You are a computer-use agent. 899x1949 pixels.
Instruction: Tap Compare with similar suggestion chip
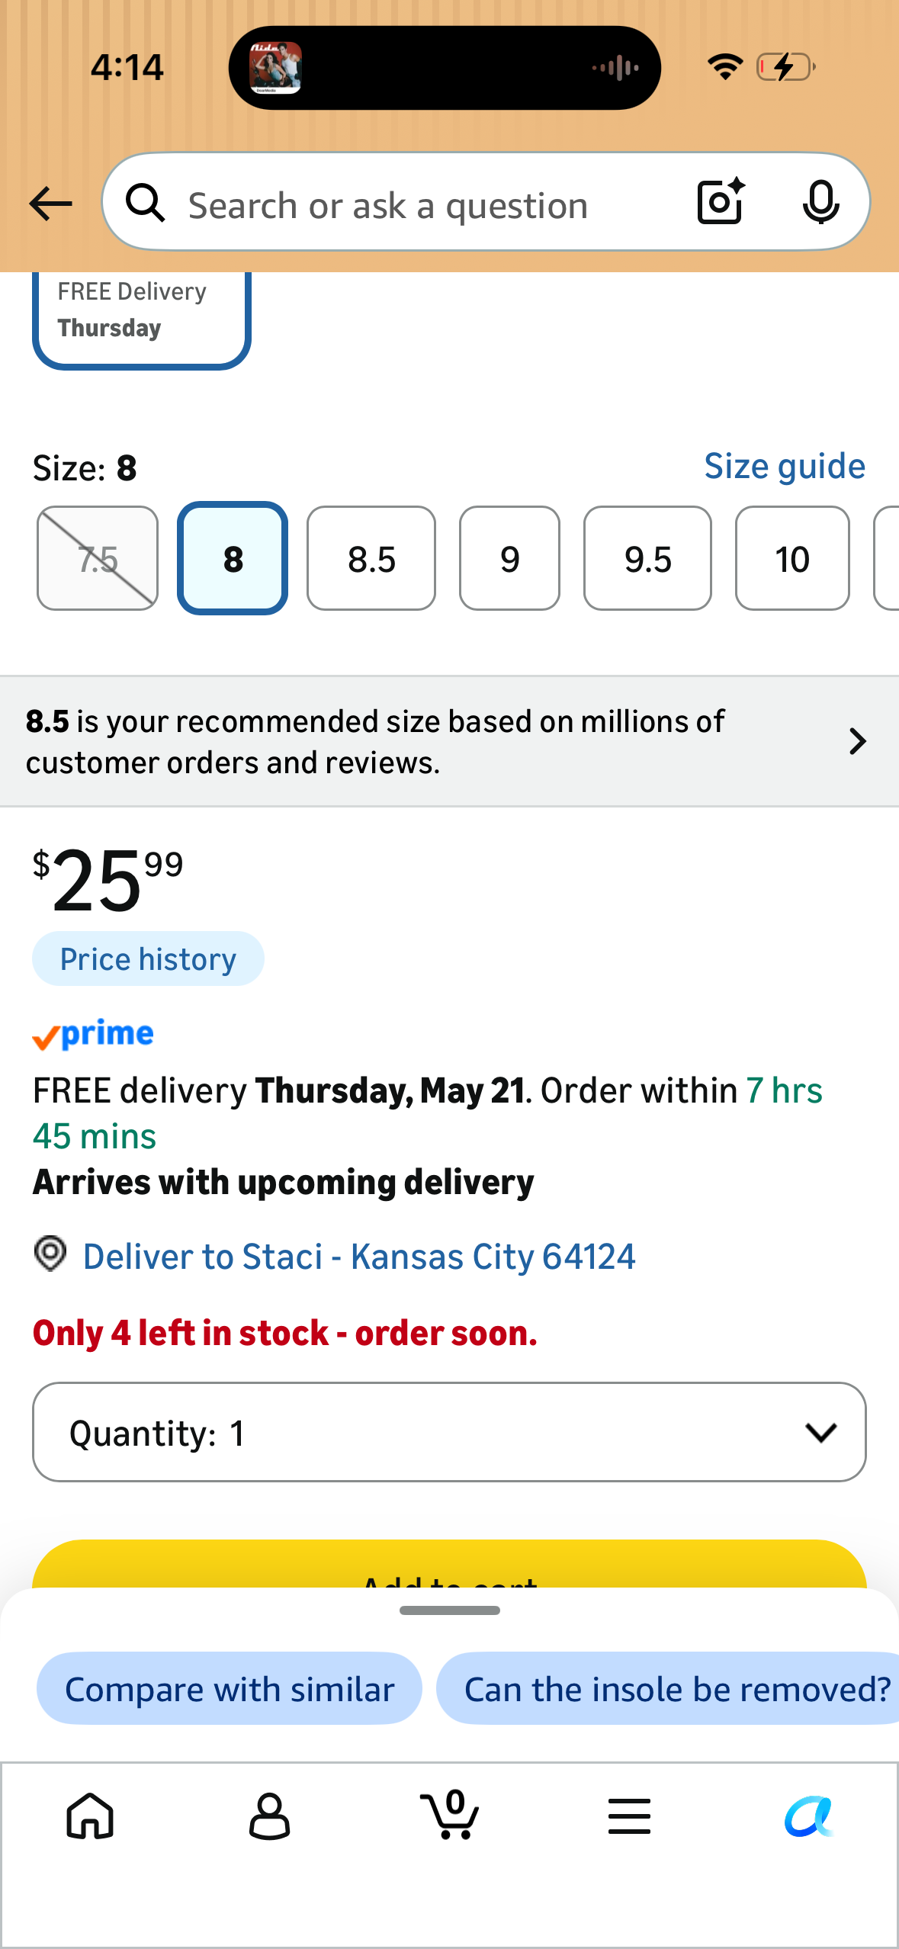pos(230,1689)
